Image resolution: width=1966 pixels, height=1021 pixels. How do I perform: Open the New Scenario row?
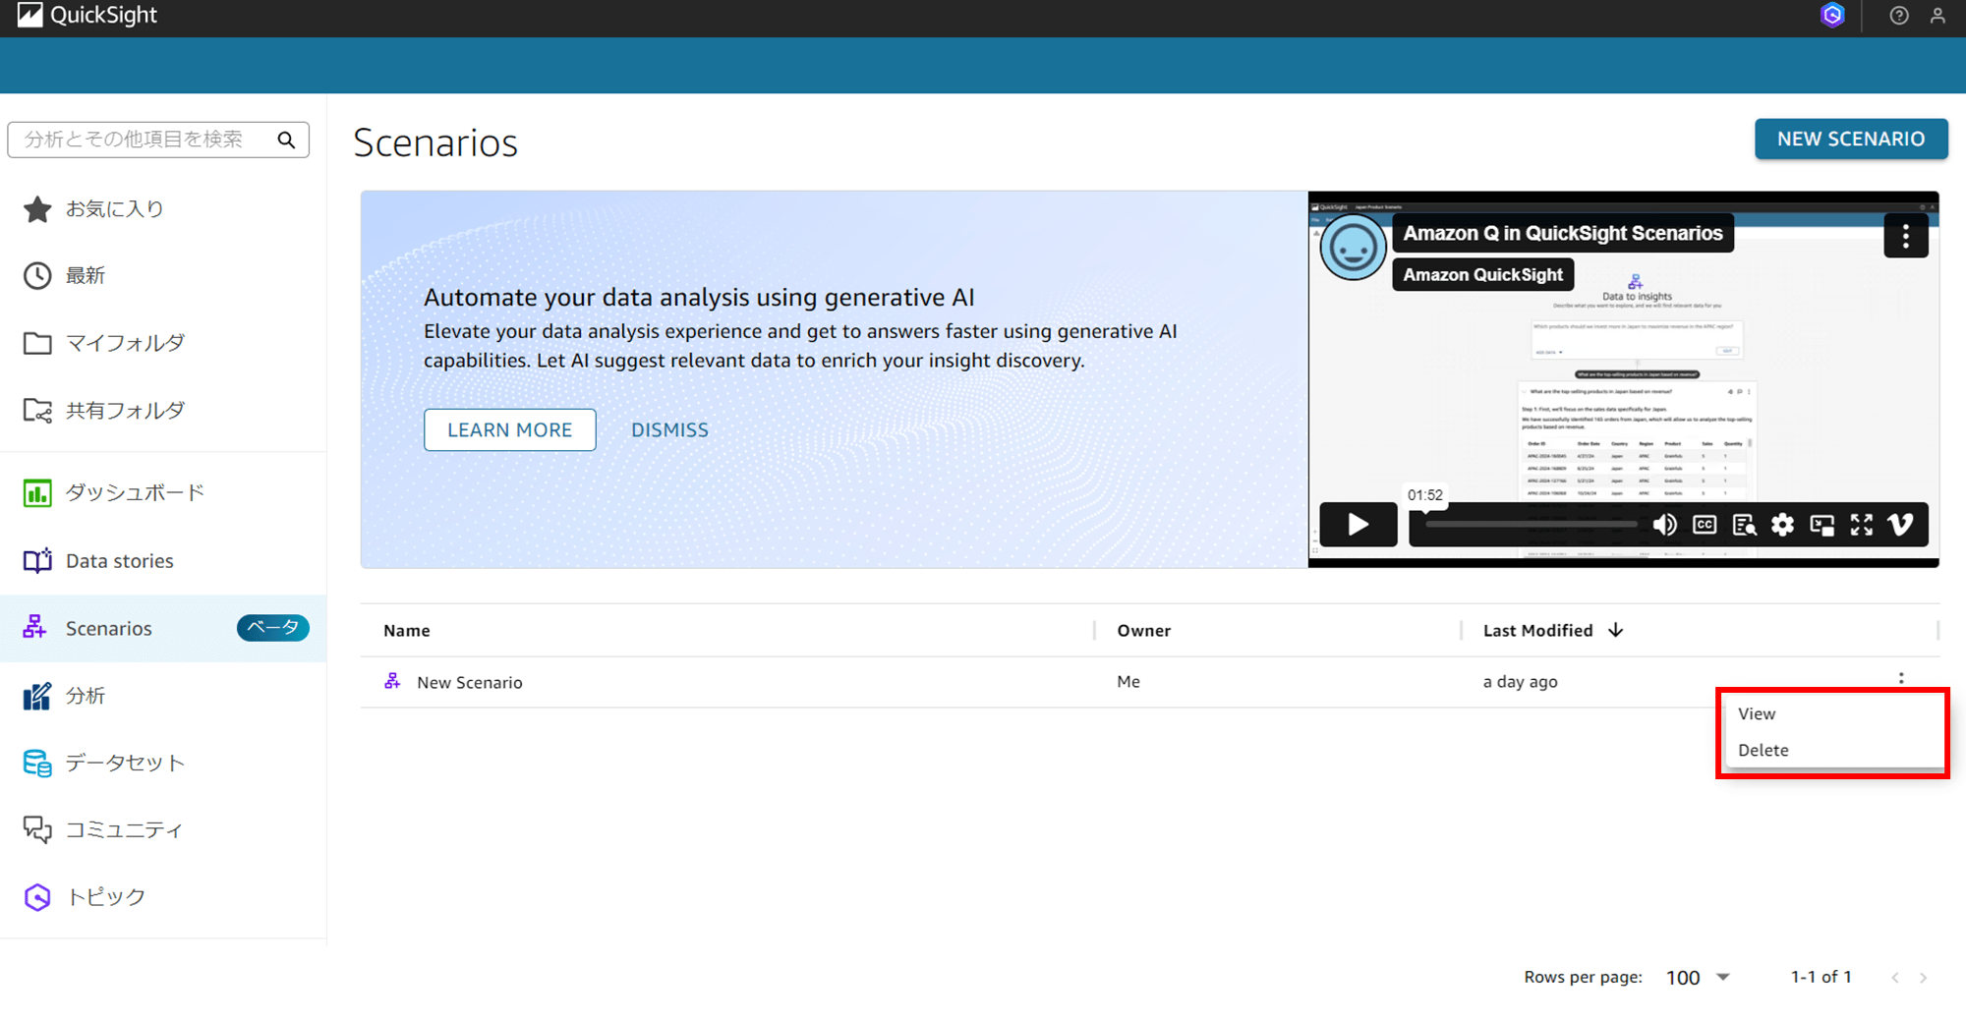[x=1149, y=681]
